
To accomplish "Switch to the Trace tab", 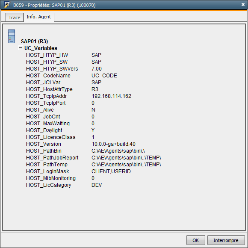I will click(x=15, y=18).
